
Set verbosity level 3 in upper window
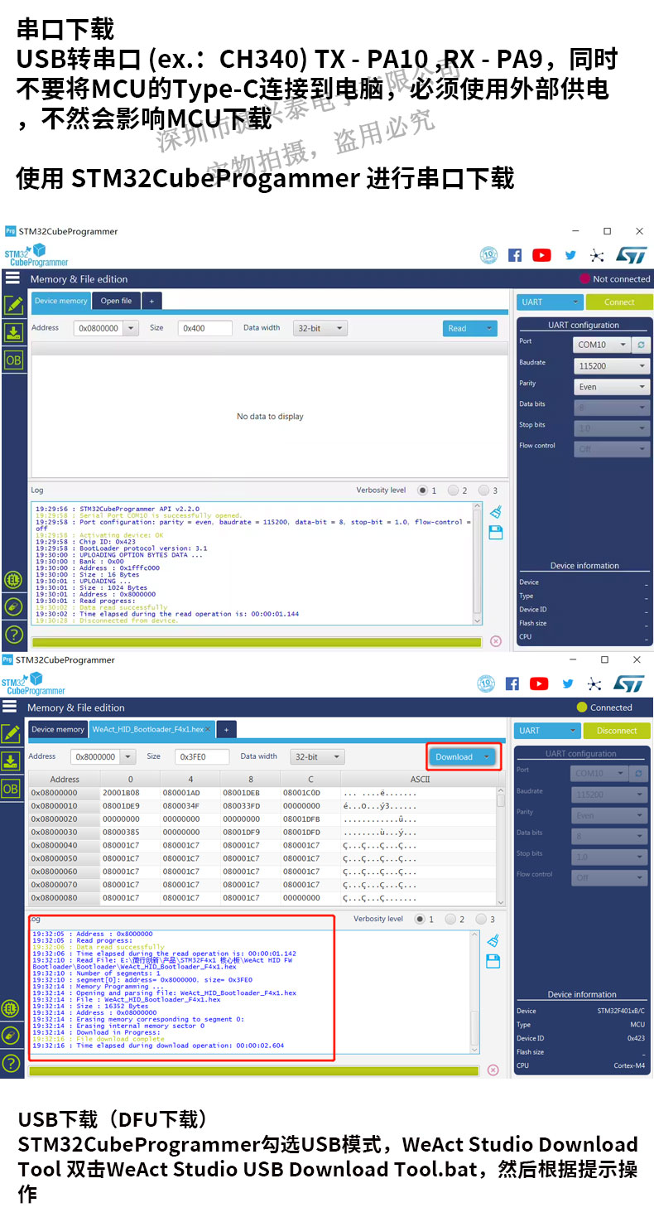tap(484, 490)
